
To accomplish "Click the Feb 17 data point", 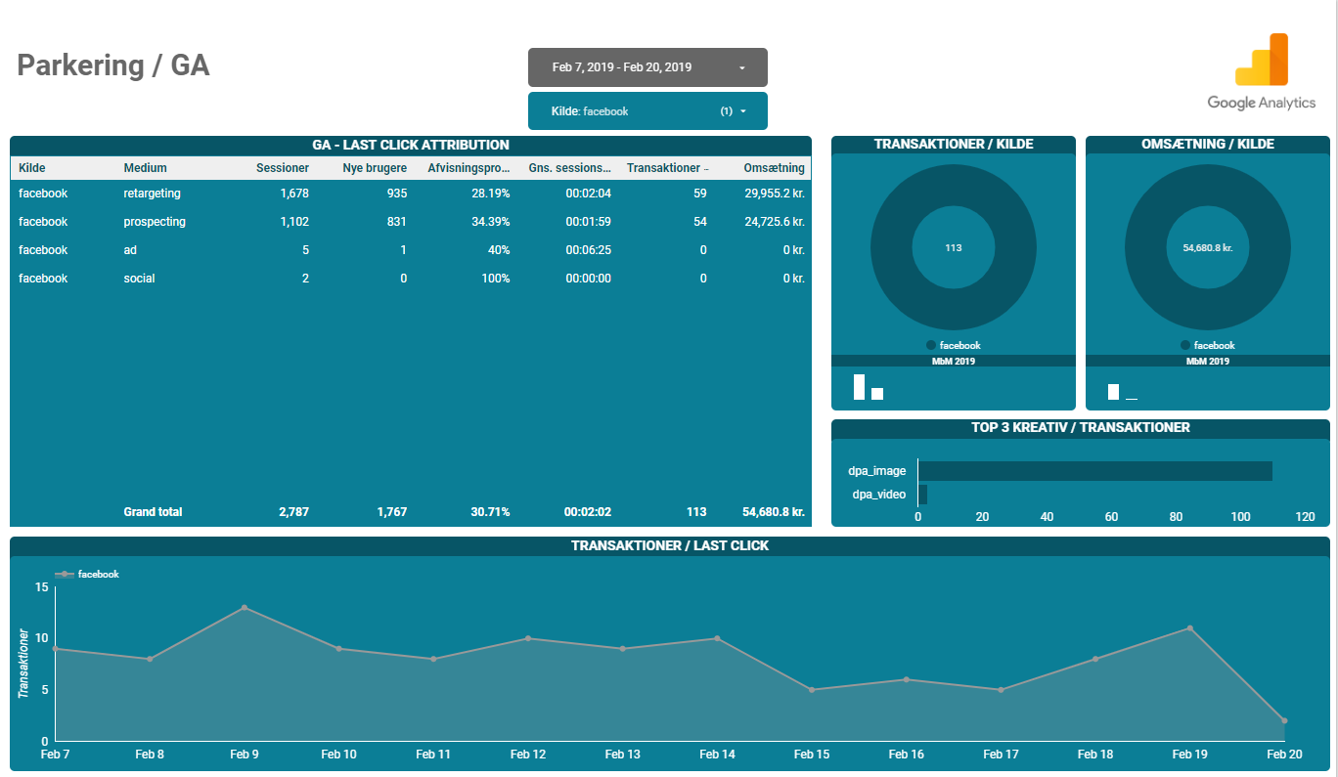I will (x=1001, y=690).
